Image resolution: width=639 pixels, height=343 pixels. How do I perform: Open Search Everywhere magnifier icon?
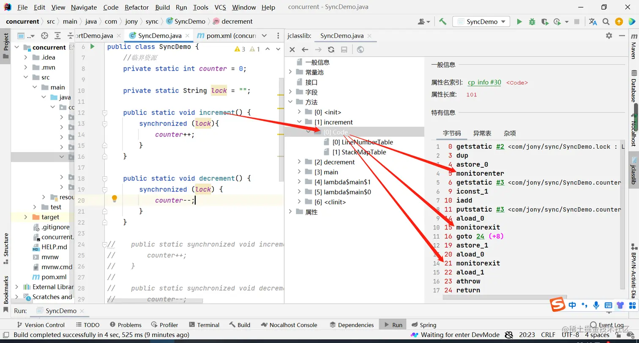click(606, 22)
